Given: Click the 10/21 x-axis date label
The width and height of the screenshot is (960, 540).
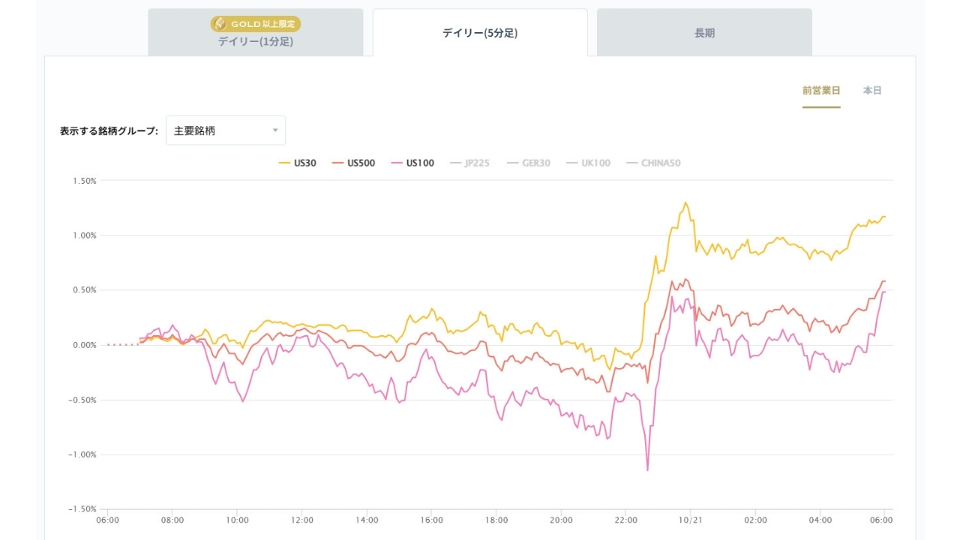Looking at the screenshot, I should click(690, 520).
